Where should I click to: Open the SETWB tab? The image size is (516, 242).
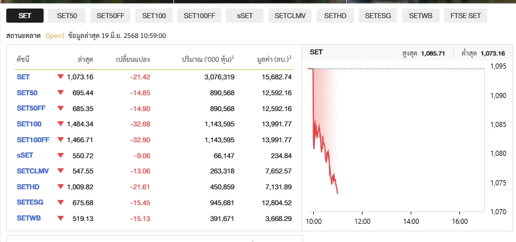421,16
